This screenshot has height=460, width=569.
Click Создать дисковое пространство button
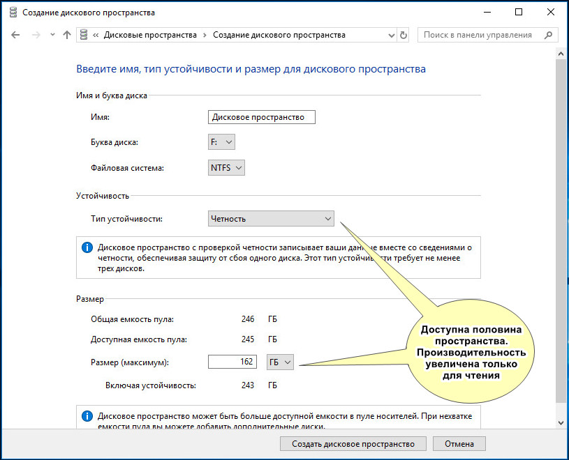coord(353,444)
